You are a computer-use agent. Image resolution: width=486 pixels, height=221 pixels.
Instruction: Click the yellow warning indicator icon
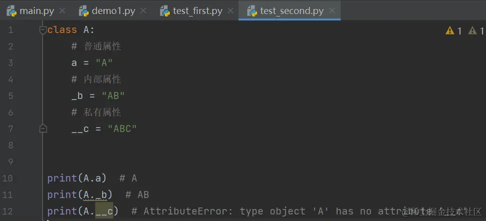450,30
